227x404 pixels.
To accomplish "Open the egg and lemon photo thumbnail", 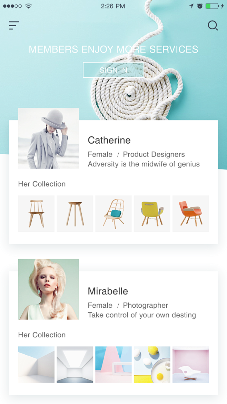I will click(x=152, y=365).
